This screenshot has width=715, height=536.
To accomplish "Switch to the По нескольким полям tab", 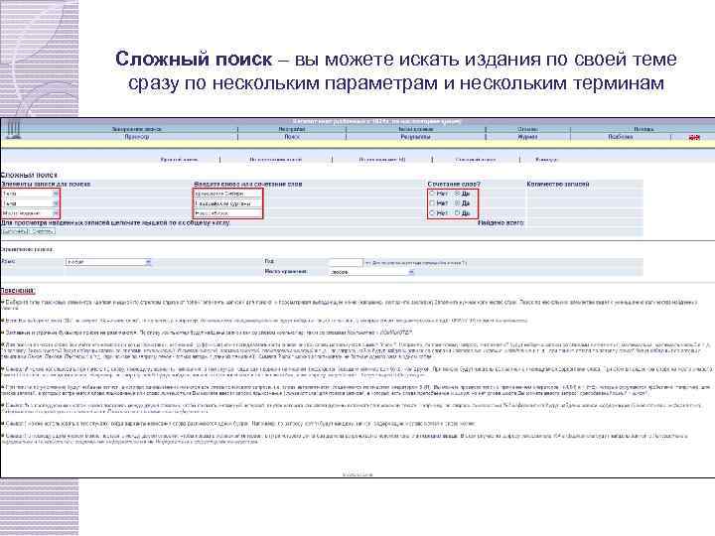I will click(x=275, y=160).
